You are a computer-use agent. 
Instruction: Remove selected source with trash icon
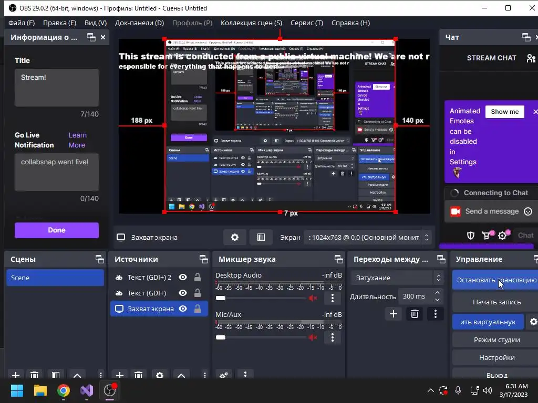138,375
